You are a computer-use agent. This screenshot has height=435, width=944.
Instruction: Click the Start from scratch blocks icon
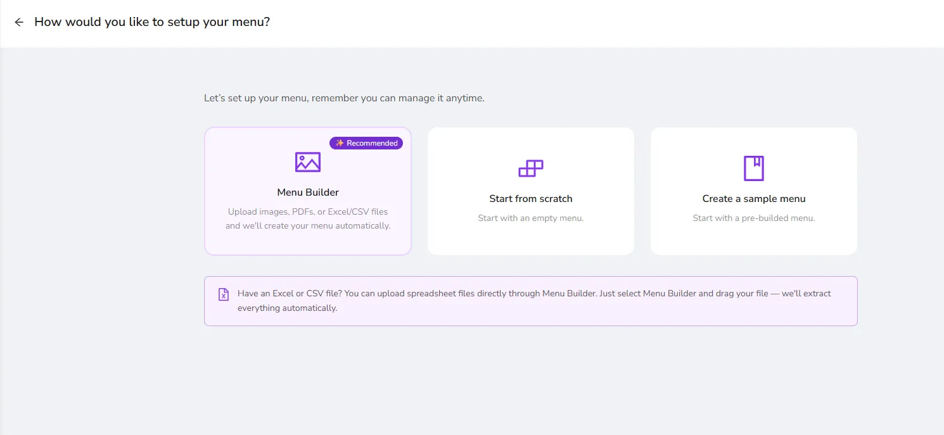[531, 168]
